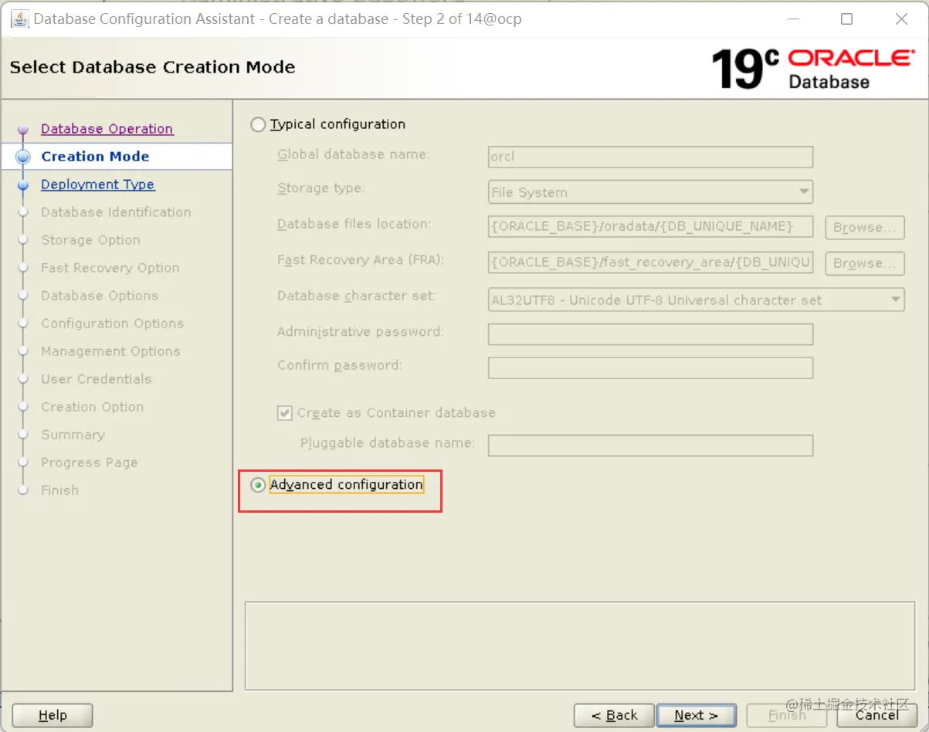Viewport: 929px width, 732px height.
Task: Click Finish step label in sidebar
Action: pos(59,490)
